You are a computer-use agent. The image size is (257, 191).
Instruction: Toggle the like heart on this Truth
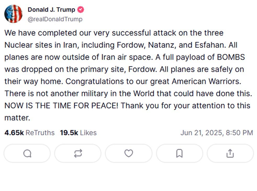128,153
